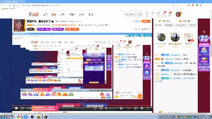Switch to the first chat panel tab
Image resolution: width=212 pixels, height=119 pixels.
pyautogui.click(x=158, y=25)
